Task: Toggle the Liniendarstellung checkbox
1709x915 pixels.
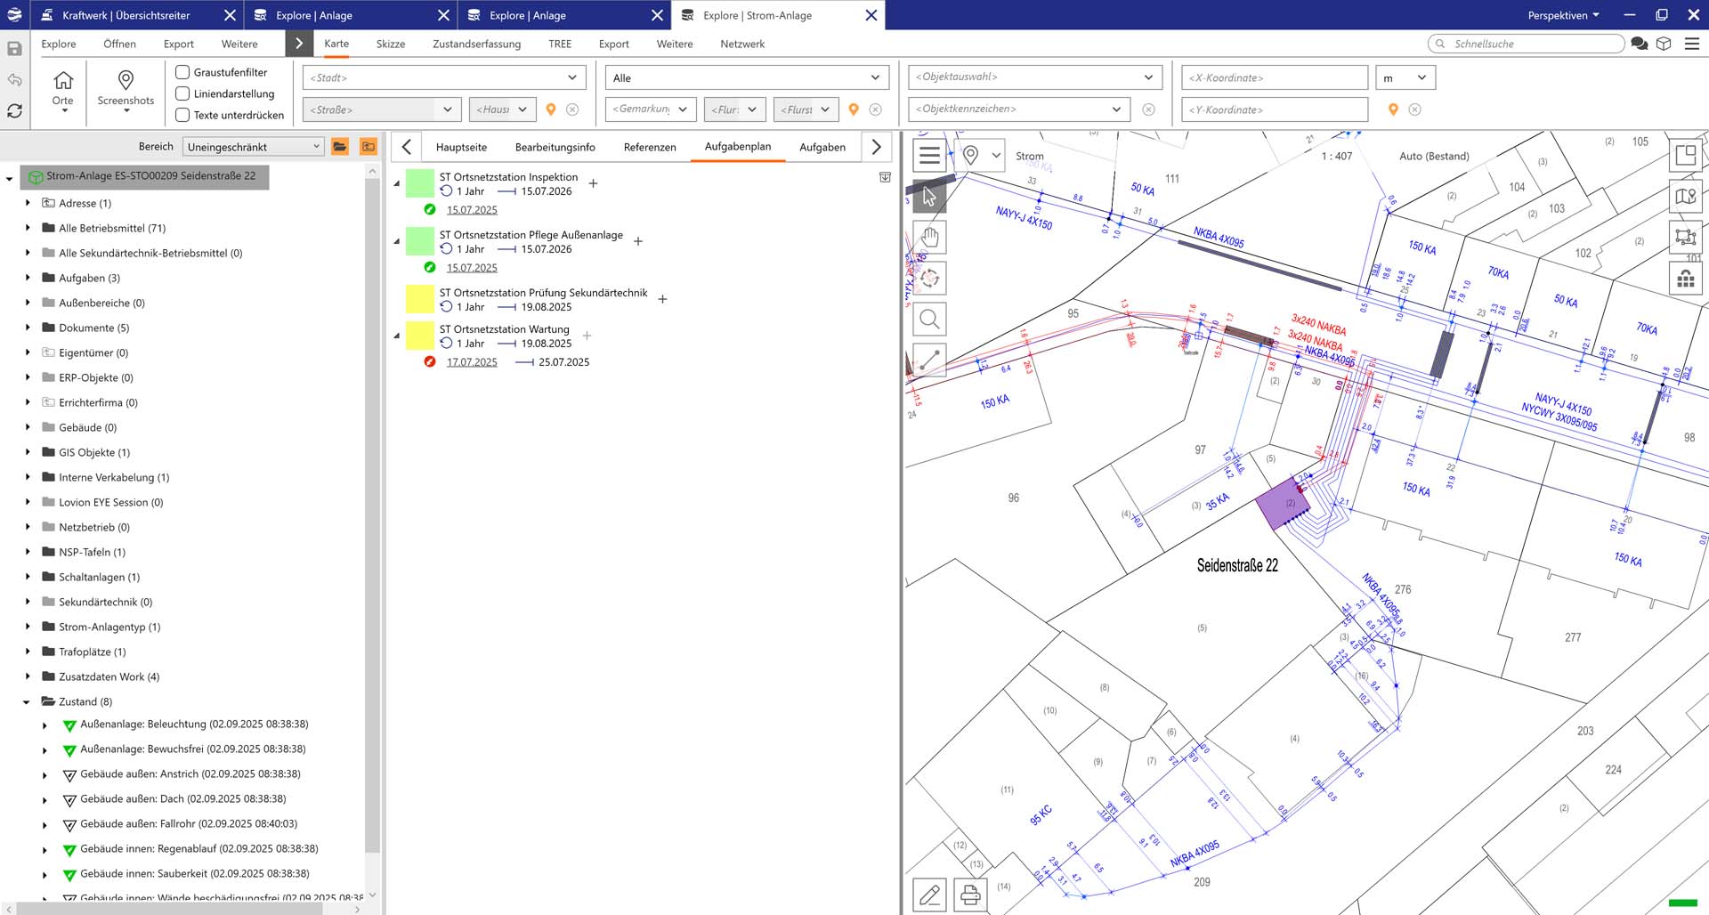Action: [182, 93]
